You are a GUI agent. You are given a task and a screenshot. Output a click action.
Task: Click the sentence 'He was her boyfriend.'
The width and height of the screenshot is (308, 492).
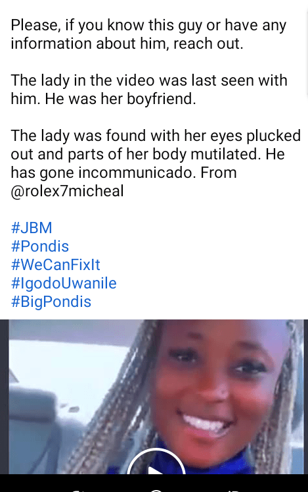coord(120,99)
